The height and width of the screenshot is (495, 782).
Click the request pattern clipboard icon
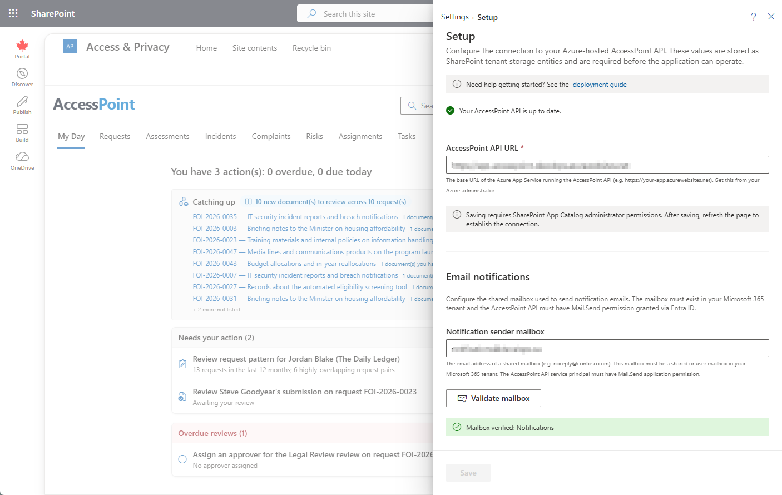pos(182,364)
